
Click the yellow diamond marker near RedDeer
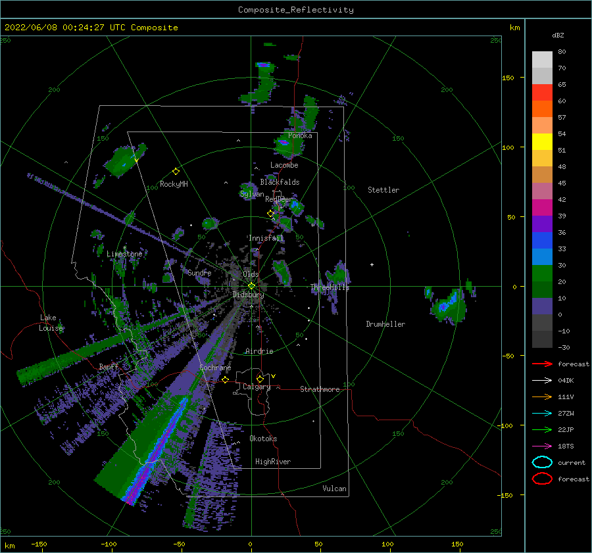click(270, 214)
